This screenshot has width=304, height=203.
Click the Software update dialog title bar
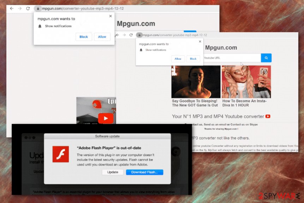pos(107,136)
